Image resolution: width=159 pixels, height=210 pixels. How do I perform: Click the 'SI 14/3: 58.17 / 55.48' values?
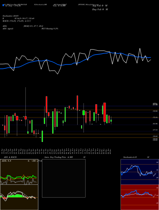[x=24, y=18]
